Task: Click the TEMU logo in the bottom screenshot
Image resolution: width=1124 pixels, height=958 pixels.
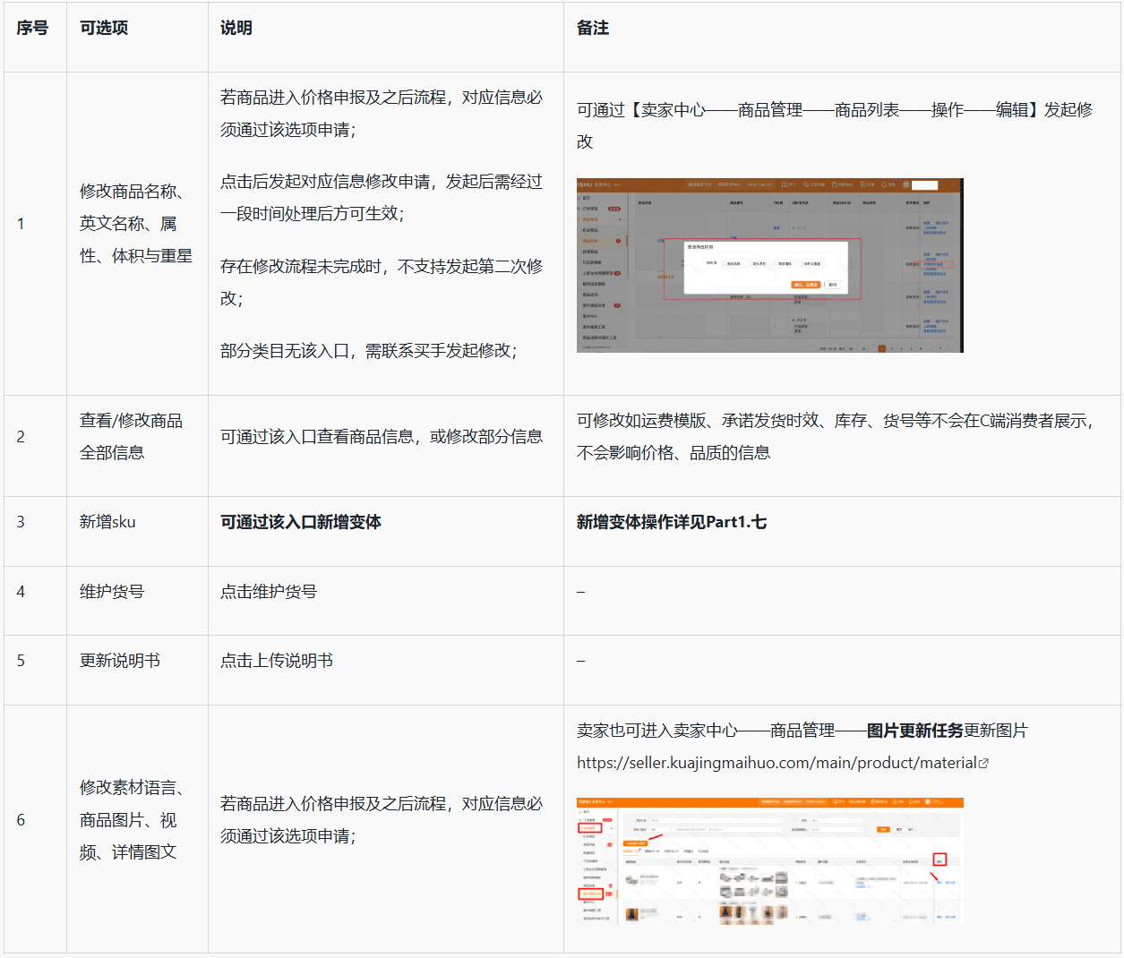Action: tap(584, 802)
